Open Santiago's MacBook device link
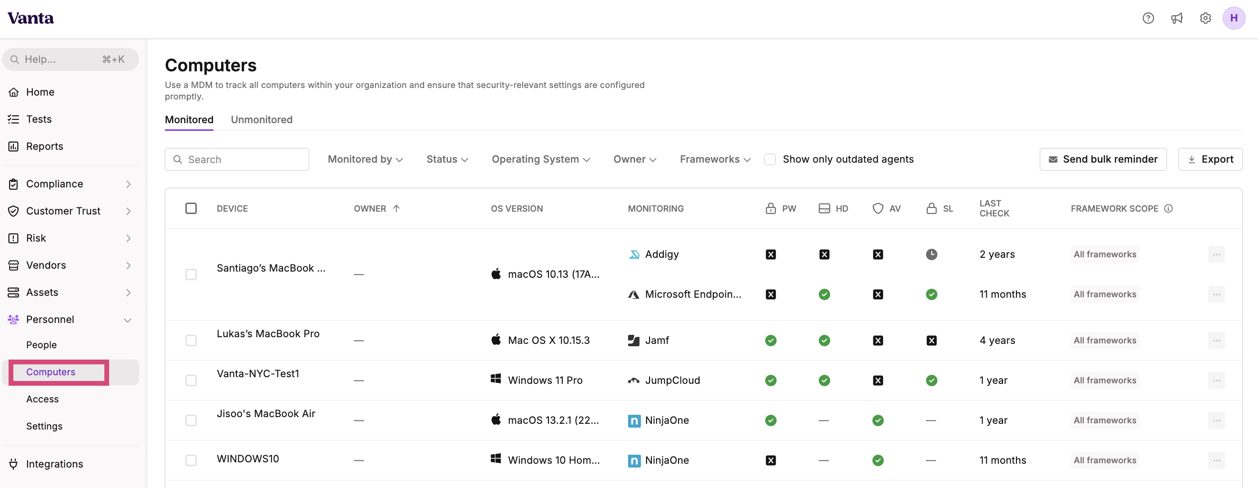 271,268
